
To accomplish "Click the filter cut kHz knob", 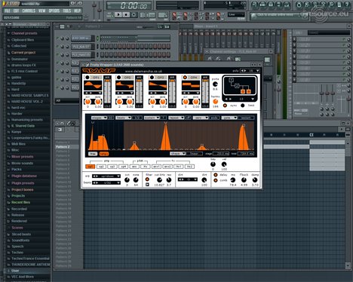I will pyautogui.click(x=159, y=179).
